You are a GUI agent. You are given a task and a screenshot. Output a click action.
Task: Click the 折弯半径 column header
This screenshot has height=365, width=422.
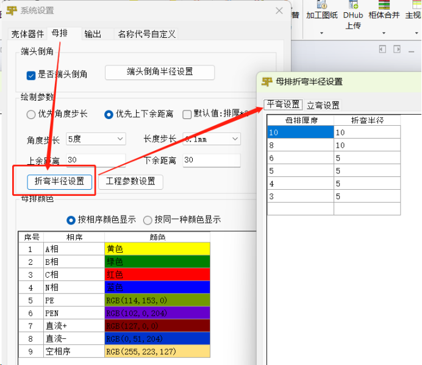pyautogui.click(x=367, y=120)
